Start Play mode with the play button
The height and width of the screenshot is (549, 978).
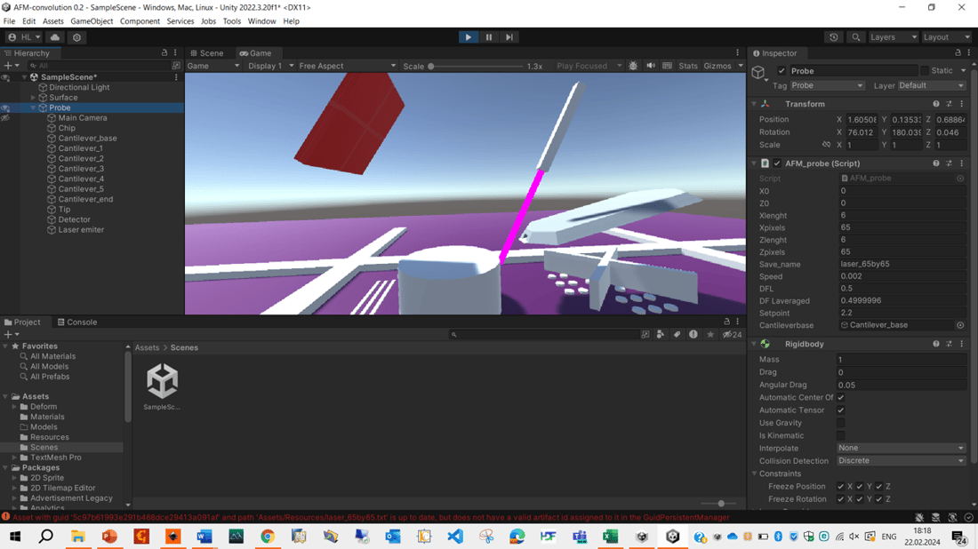(468, 37)
